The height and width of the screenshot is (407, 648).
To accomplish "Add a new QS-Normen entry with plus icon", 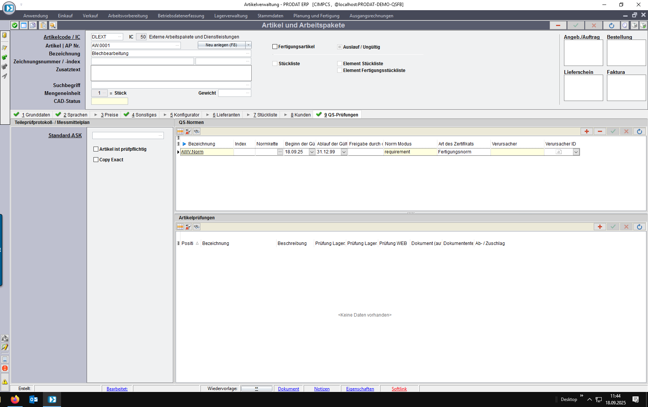I will (587, 132).
